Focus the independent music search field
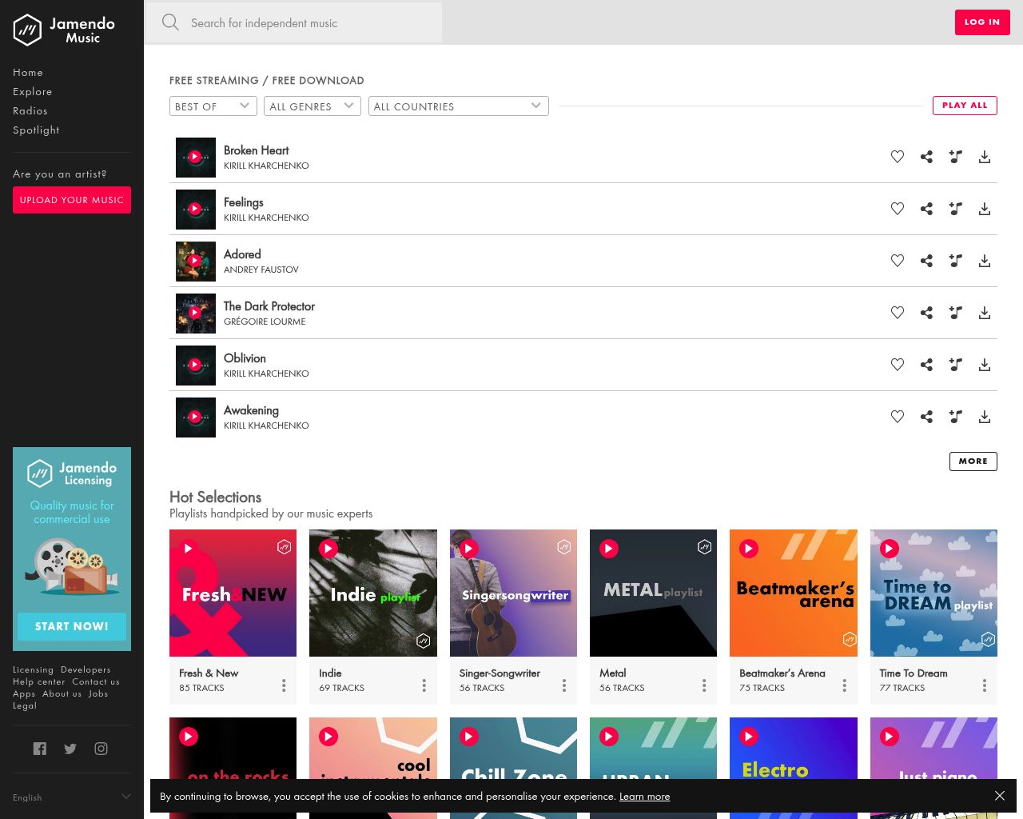Viewport: 1023px width, 819px height. pos(294,22)
